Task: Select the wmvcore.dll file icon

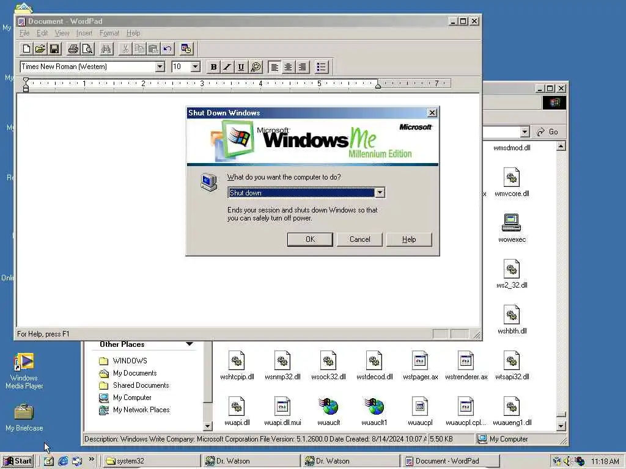Action: click(512, 178)
